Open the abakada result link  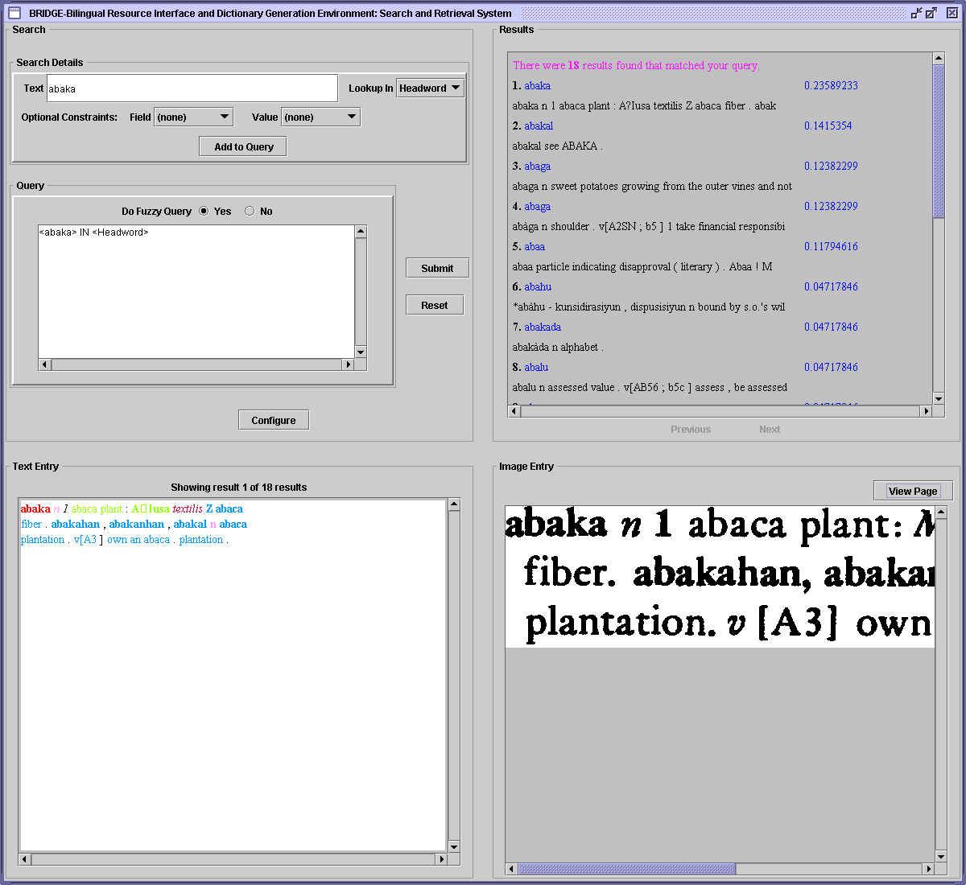click(543, 327)
